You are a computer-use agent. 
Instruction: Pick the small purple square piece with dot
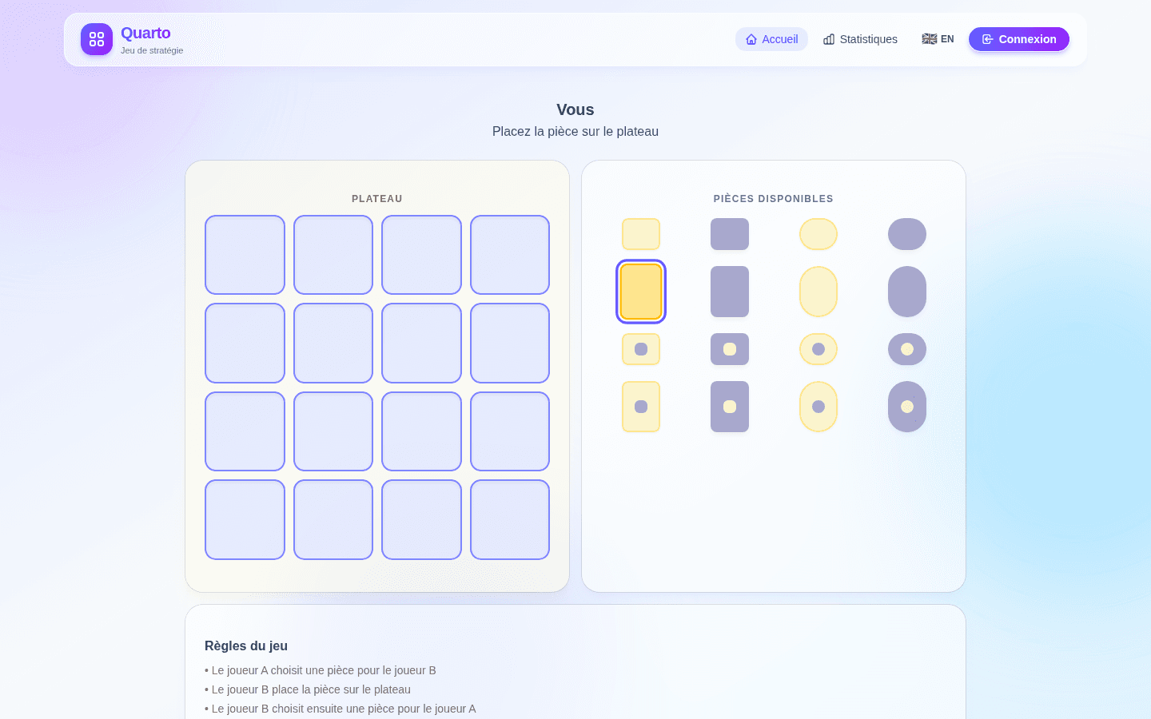coord(730,349)
